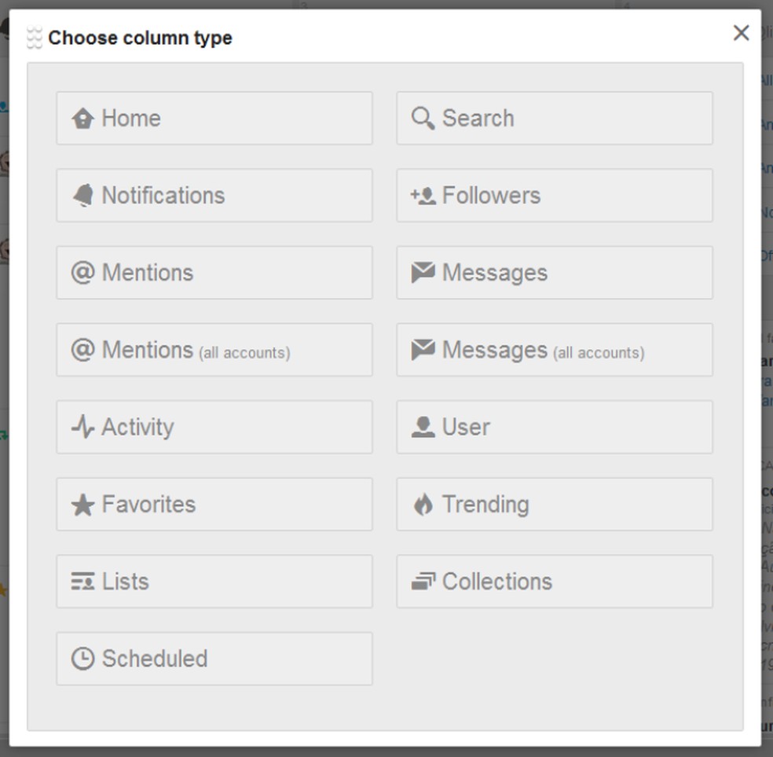The image size is (773, 757).
Task: Click the grid handle beside the dialog title
Action: tap(33, 37)
